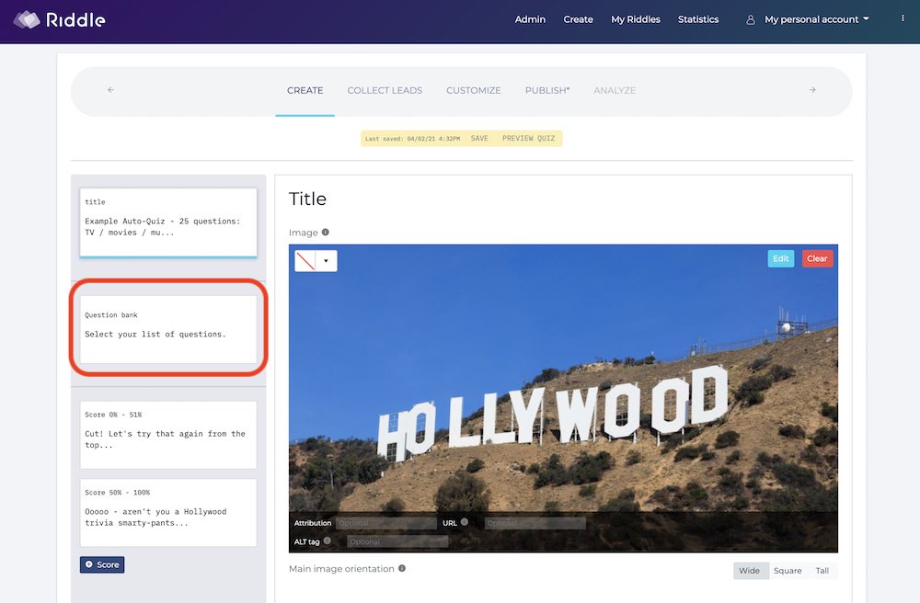
Task: Open the Statistics page
Action: click(697, 19)
